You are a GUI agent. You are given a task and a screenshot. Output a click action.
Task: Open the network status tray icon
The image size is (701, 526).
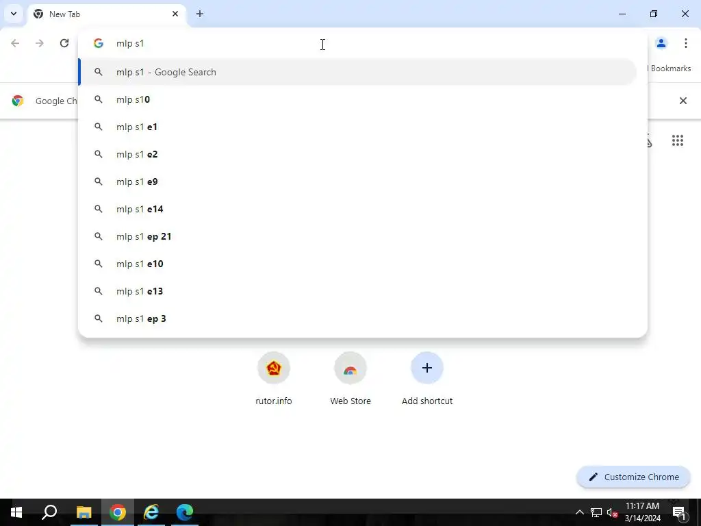(596, 512)
